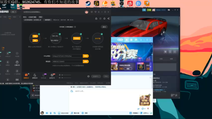Open the skin (shirt) icon in title bar

pos(95,12)
